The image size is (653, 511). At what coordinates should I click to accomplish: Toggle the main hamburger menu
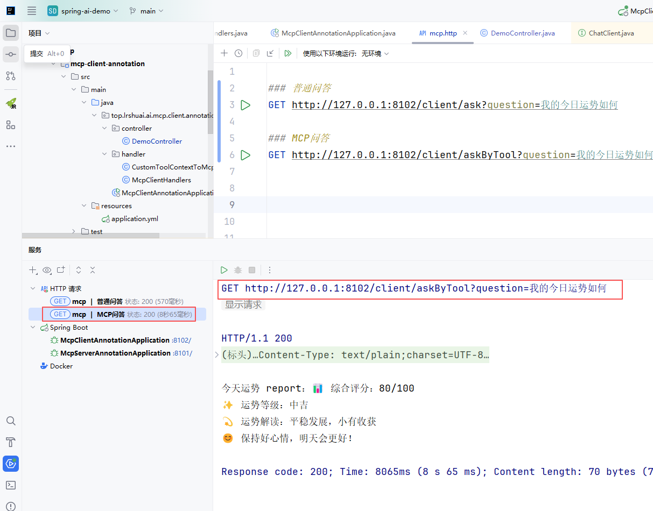click(32, 11)
